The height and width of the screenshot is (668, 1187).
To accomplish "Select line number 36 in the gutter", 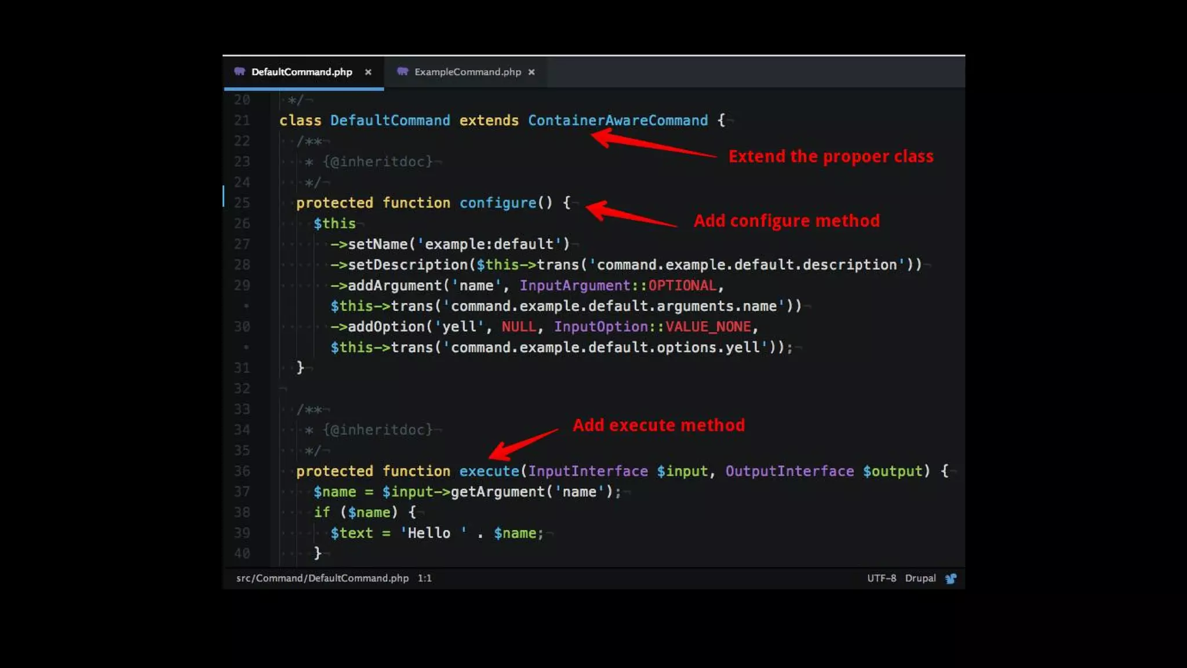I will click(x=242, y=471).
